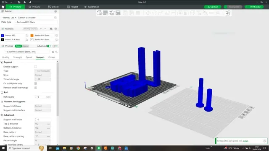Open printer settings gear icon
The width and height of the screenshot is (269, 151).
[55, 11]
